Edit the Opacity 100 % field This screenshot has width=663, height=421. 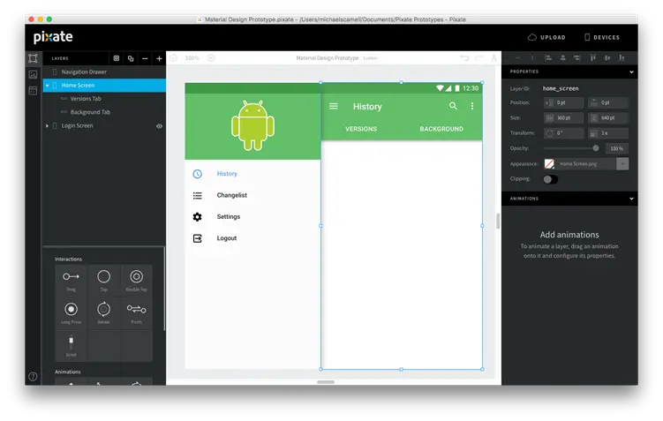[616, 148]
